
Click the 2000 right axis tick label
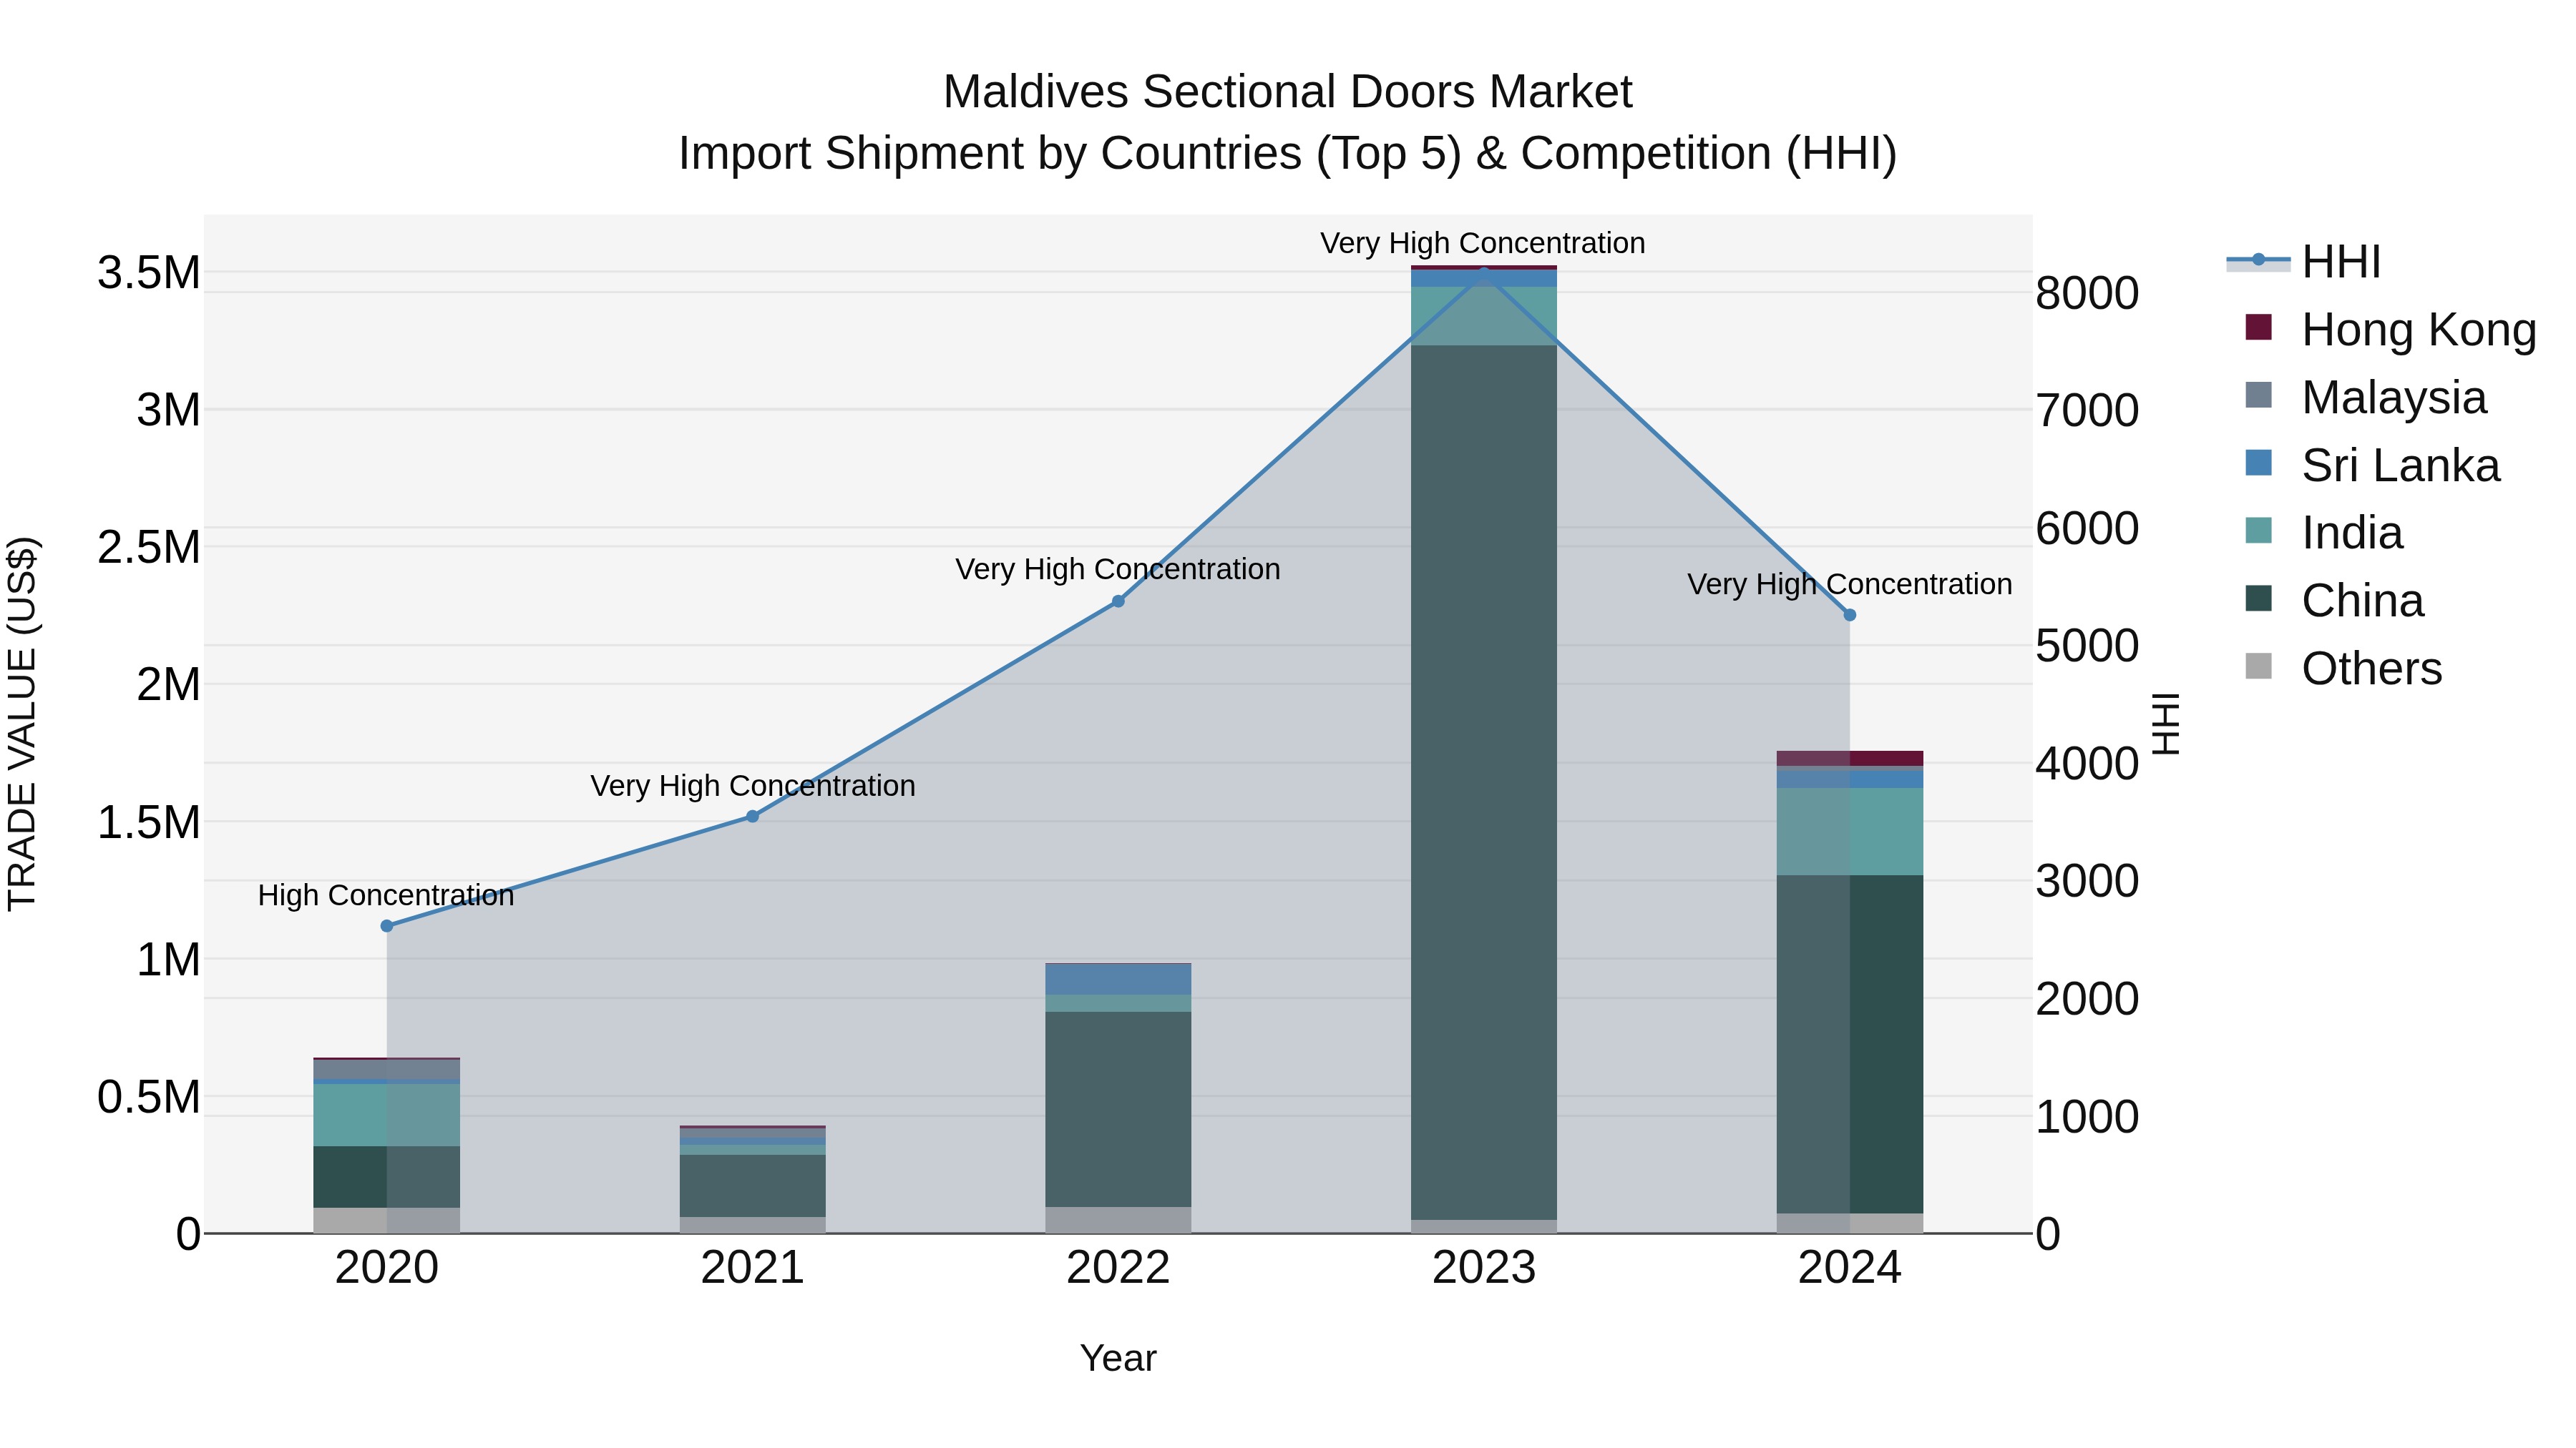(x=2088, y=998)
